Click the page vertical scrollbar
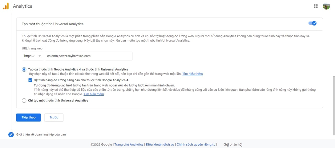The width and height of the screenshot is (335, 148). pos(333,106)
